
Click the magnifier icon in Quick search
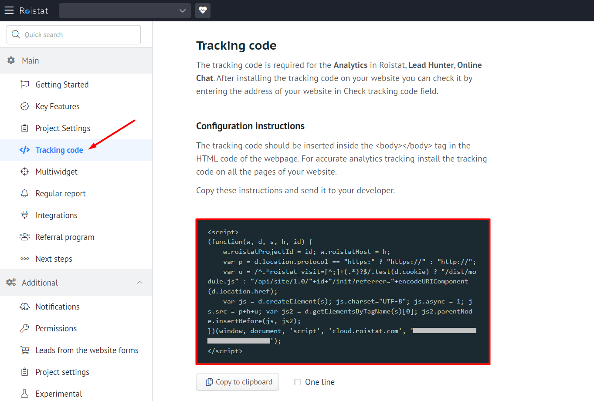(x=16, y=34)
